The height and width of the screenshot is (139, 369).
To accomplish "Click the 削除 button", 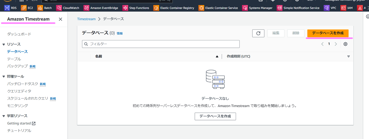I will [296, 33].
